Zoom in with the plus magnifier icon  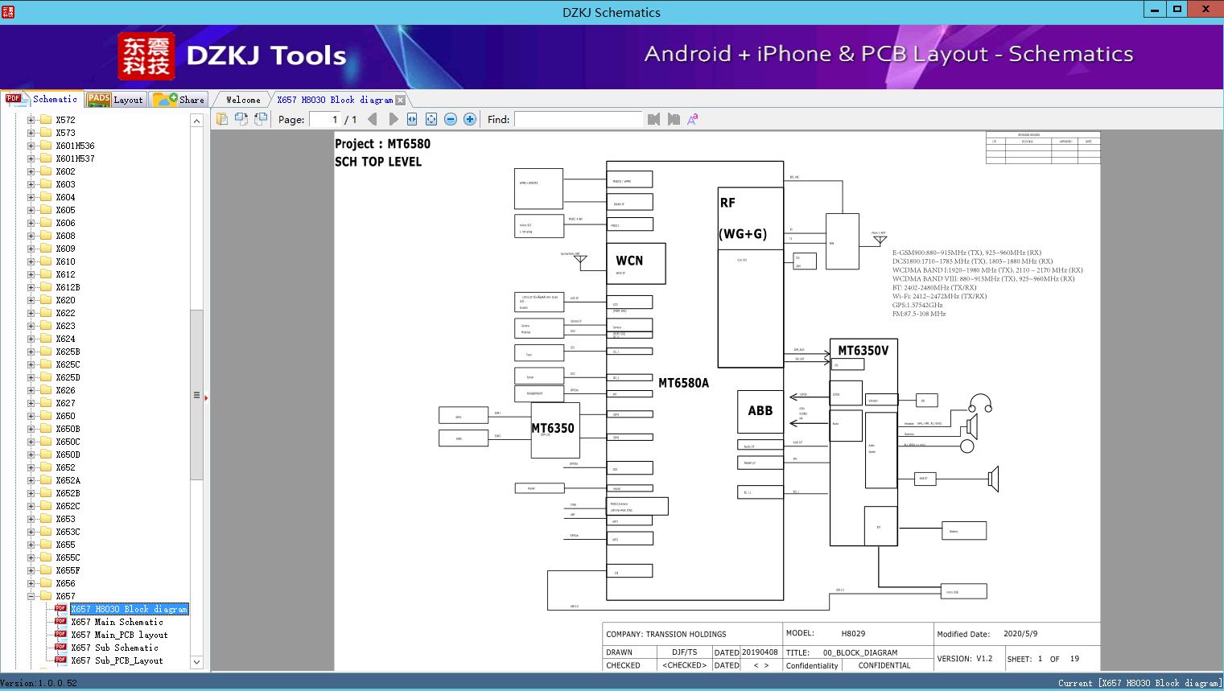pyautogui.click(x=470, y=118)
